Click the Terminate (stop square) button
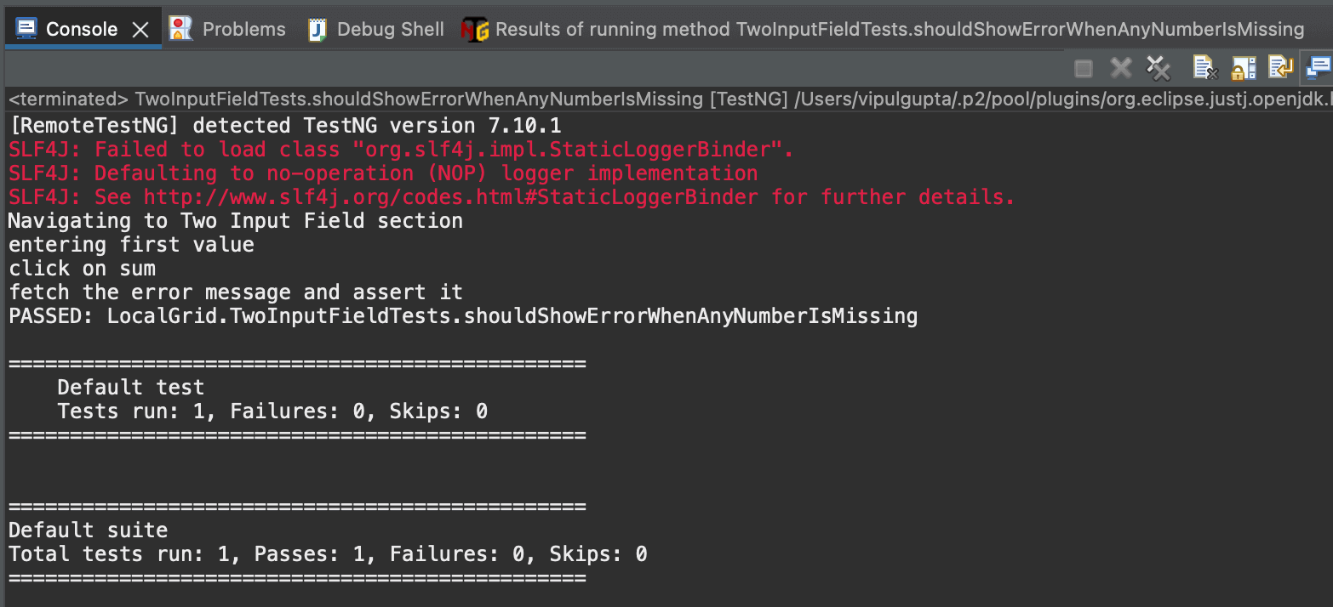Image resolution: width=1333 pixels, height=607 pixels. 1084,68
